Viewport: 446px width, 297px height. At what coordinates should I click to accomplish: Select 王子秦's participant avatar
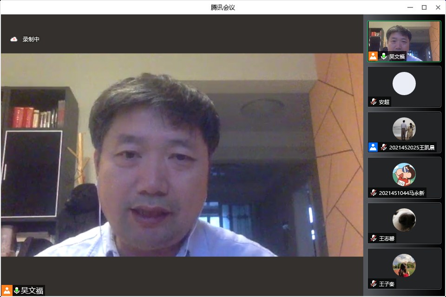click(404, 265)
